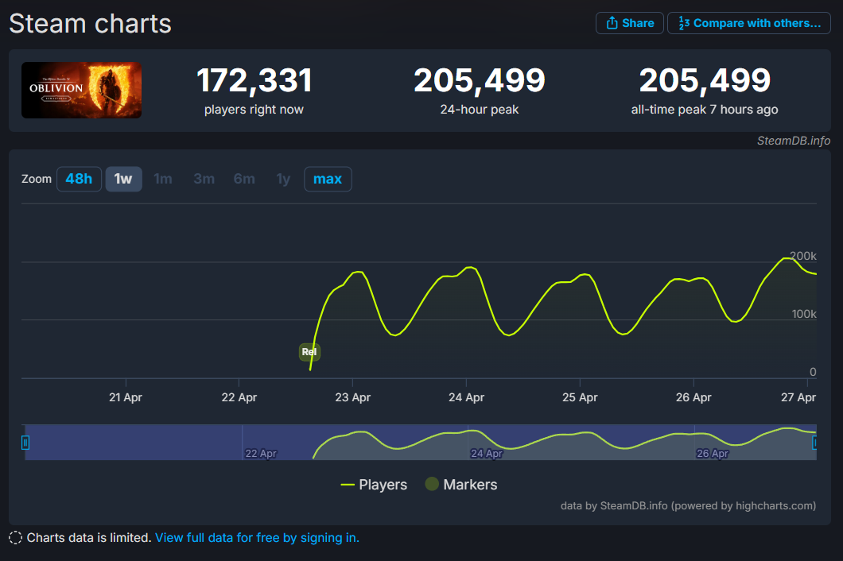The image size is (843, 561).
Task: Toggle the Players series in legend
Action: (374, 485)
